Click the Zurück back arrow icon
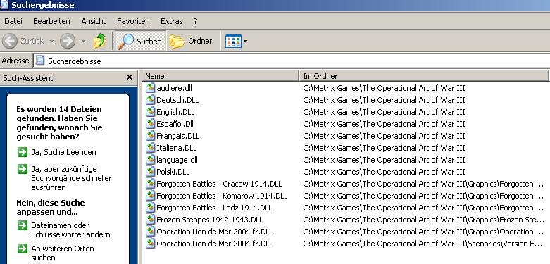The image size is (550, 264). point(10,41)
